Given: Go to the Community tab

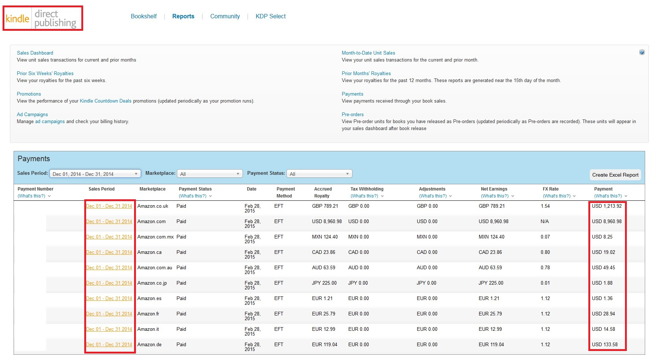Looking at the screenshot, I should [225, 16].
